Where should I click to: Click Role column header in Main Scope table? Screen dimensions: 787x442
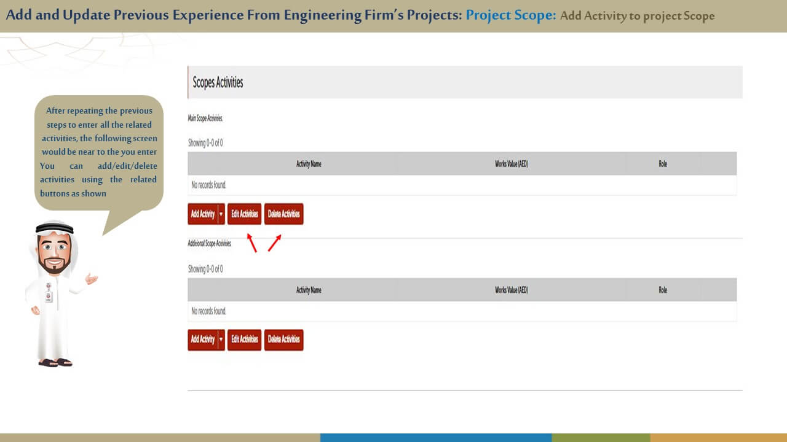[662, 164]
